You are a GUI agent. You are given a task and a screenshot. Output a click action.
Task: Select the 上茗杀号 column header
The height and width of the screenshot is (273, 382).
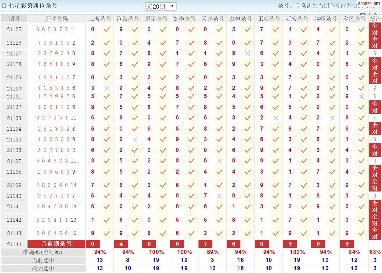click(100, 18)
